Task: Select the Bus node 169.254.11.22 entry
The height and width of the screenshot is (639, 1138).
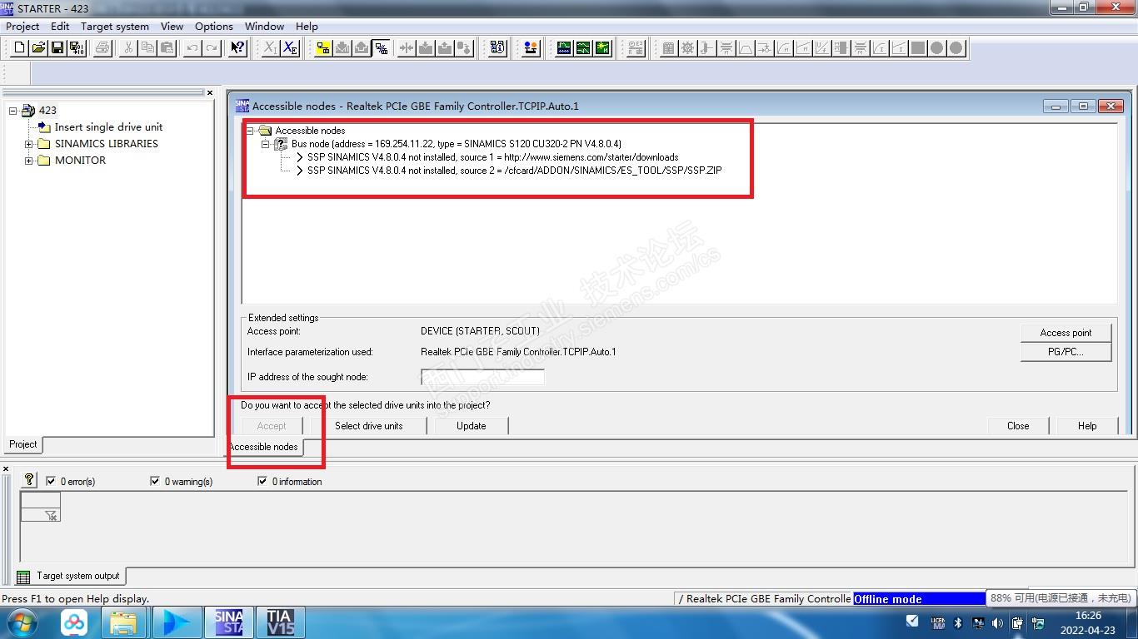Action: (x=456, y=144)
